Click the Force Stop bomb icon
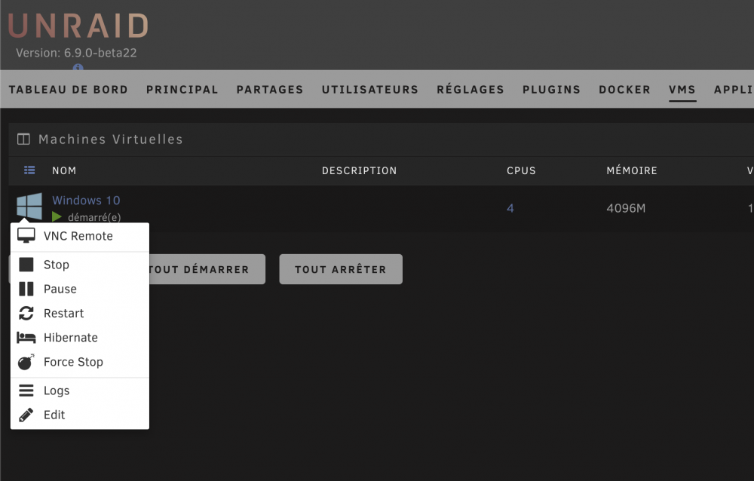This screenshot has width=754, height=481. click(26, 362)
